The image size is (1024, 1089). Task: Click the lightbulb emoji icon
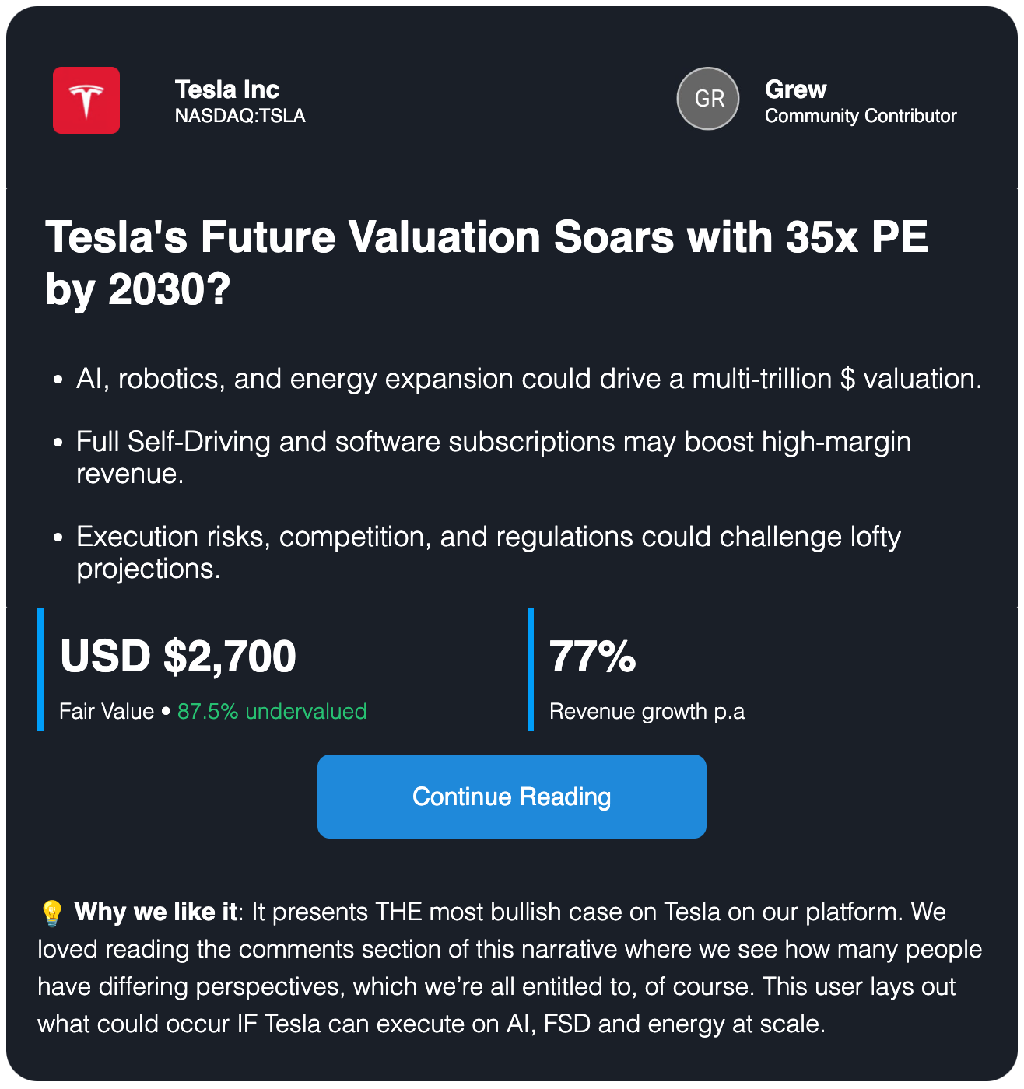tap(51, 912)
